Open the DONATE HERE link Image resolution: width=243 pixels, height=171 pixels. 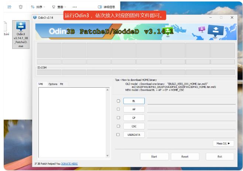coord(69,164)
